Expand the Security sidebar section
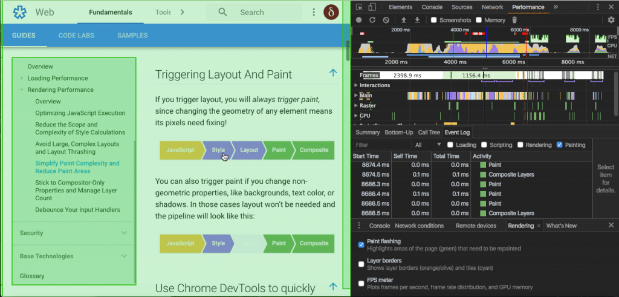The image size is (619, 297). pyautogui.click(x=124, y=233)
